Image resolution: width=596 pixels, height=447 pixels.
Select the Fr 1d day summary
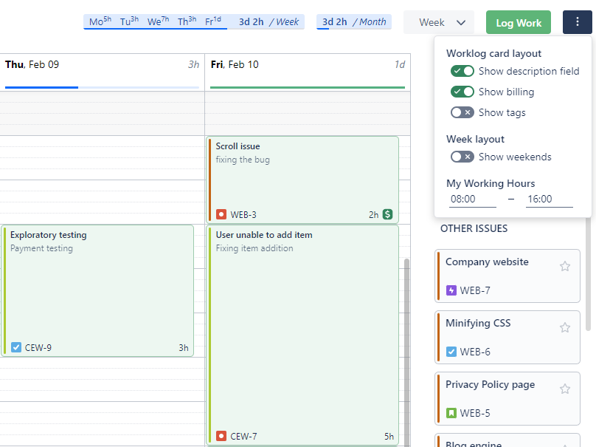[x=213, y=21]
